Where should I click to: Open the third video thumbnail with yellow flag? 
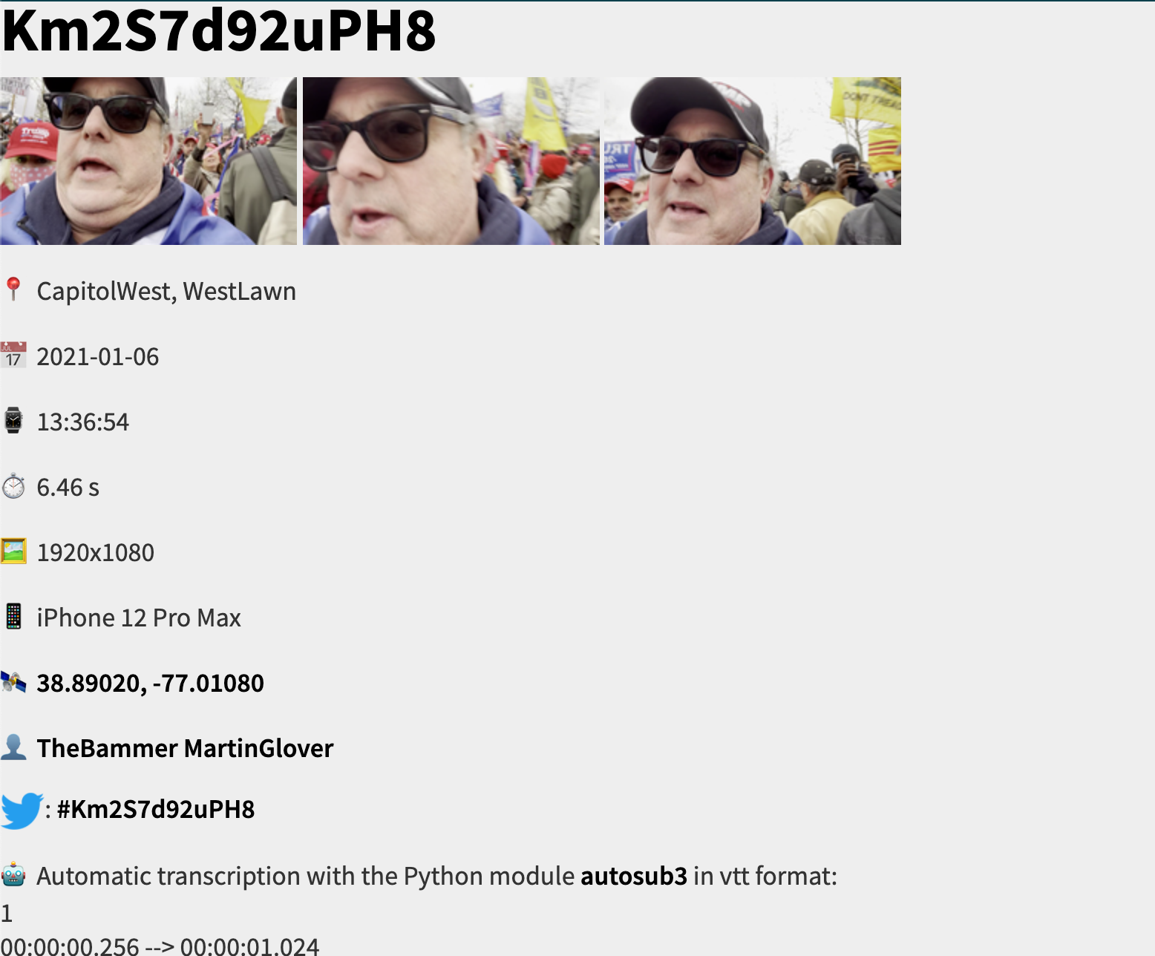[753, 161]
